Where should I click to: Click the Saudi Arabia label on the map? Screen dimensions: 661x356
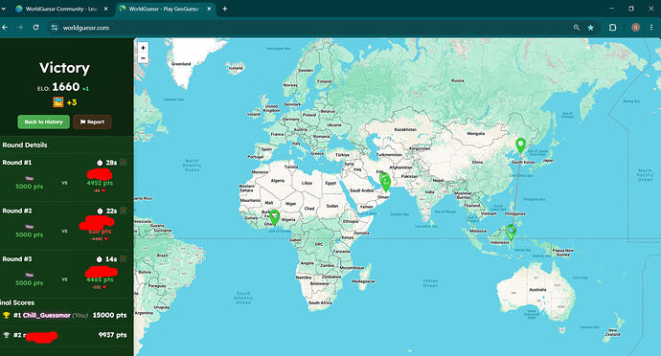coord(362,190)
